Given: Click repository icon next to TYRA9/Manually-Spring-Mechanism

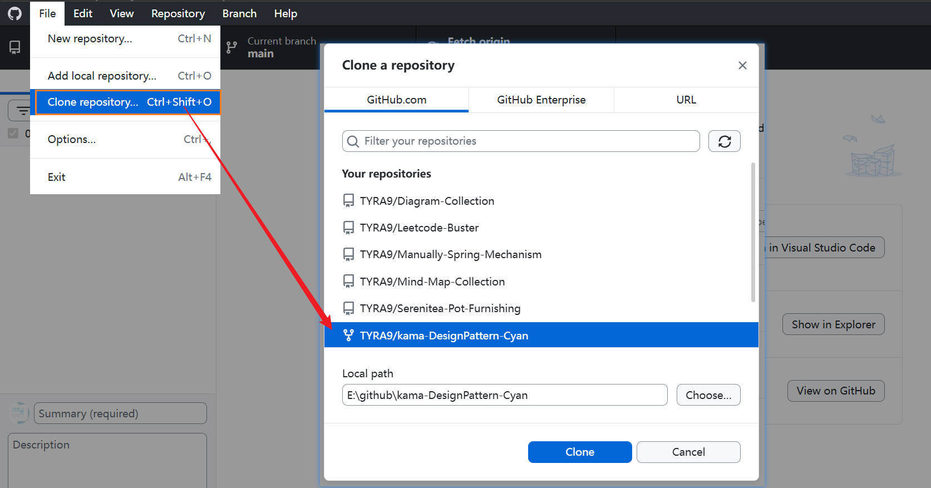Looking at the screenshot, I should coord(348,254).
